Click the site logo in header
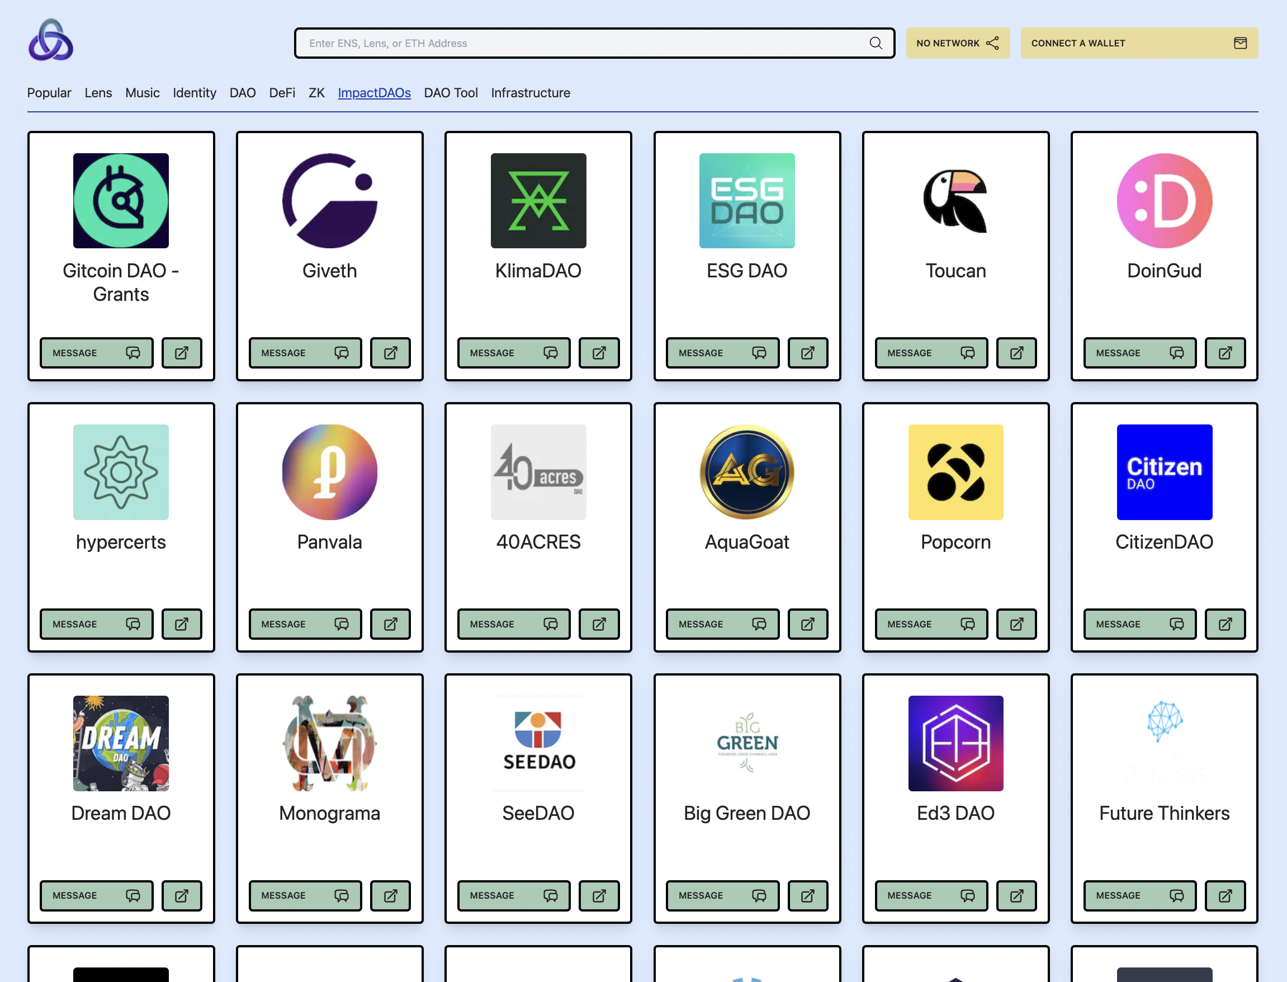1287x982 pixels. click(x=51, y=40)
